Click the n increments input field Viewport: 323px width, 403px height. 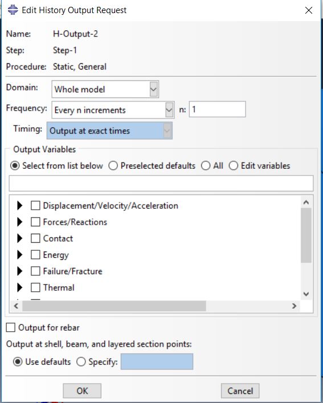point(217,109)
